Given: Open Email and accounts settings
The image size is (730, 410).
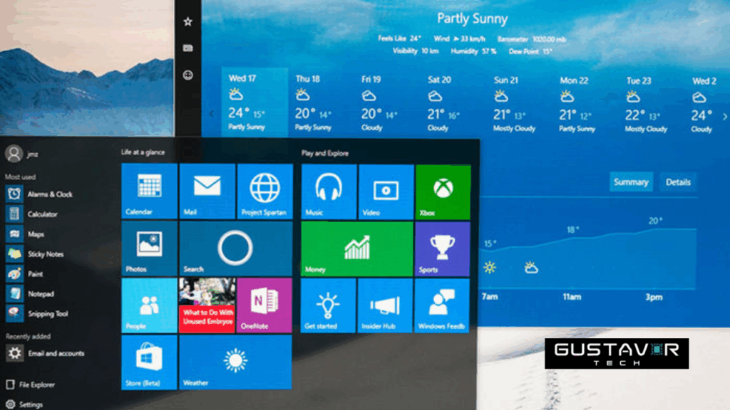Looking at the screenshot, I should (46, 353).
